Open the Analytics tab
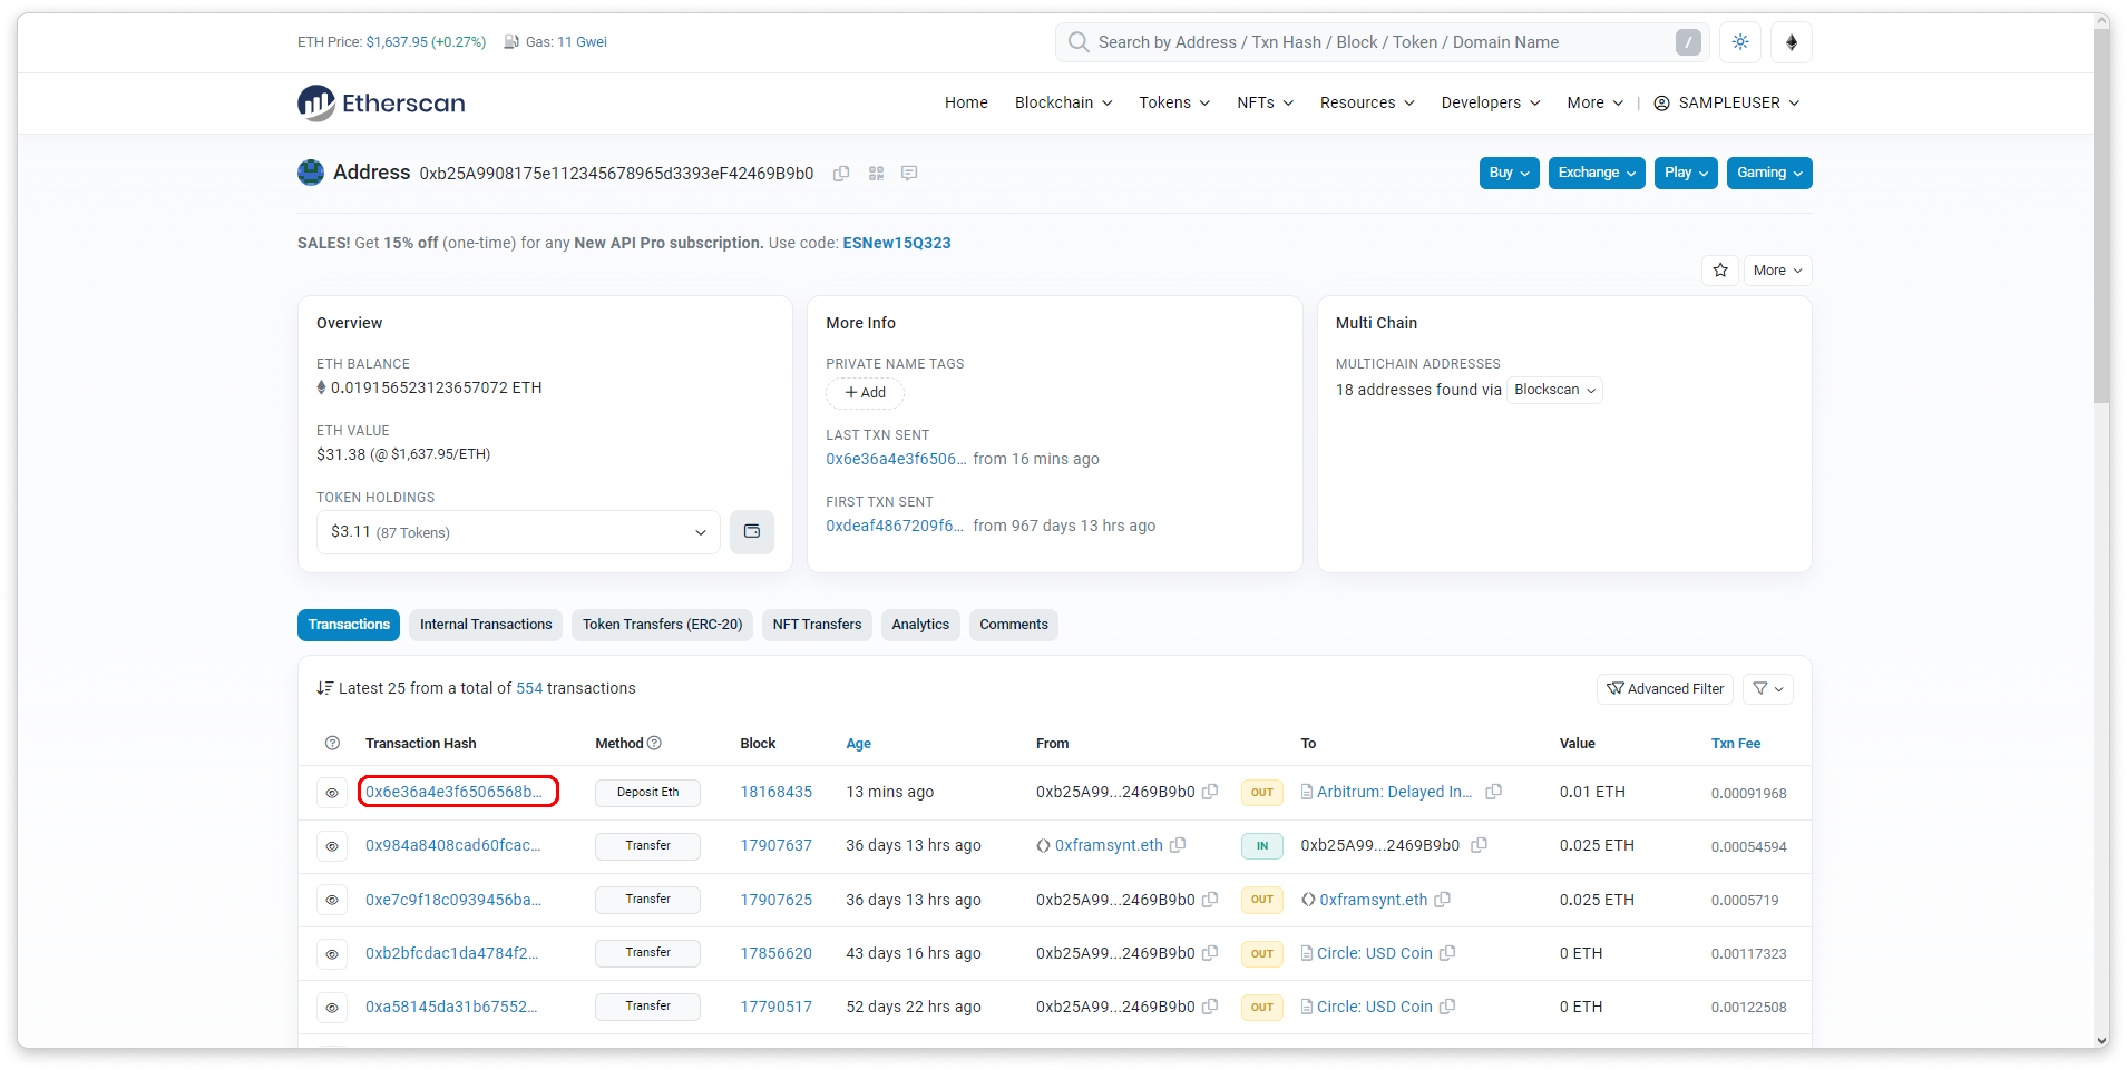2127x1070 pixels. click(x=920, y=625)
